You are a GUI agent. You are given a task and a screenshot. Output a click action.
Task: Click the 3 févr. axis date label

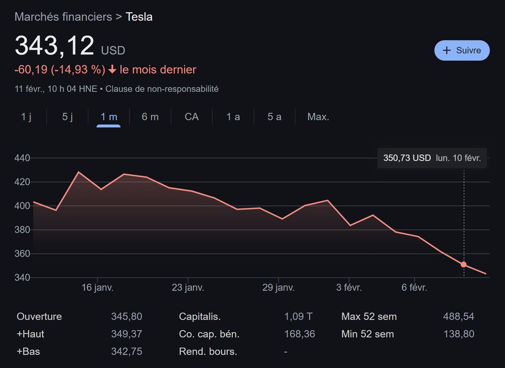(x=349, y=287)
